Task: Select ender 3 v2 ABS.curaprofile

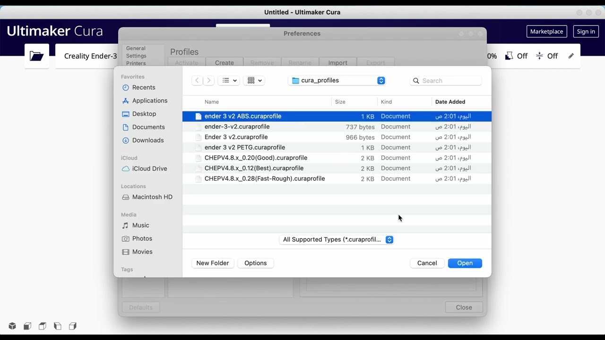Action: tap(337, 116)
